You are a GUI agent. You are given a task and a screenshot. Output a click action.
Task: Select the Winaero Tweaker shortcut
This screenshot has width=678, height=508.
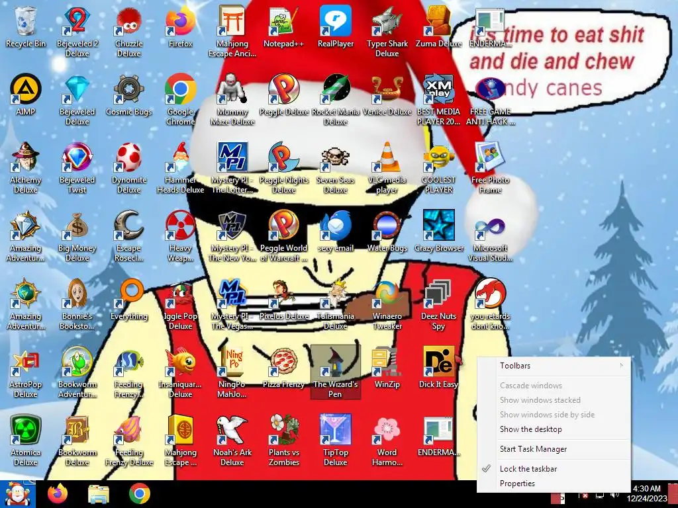tap(387, 304)
